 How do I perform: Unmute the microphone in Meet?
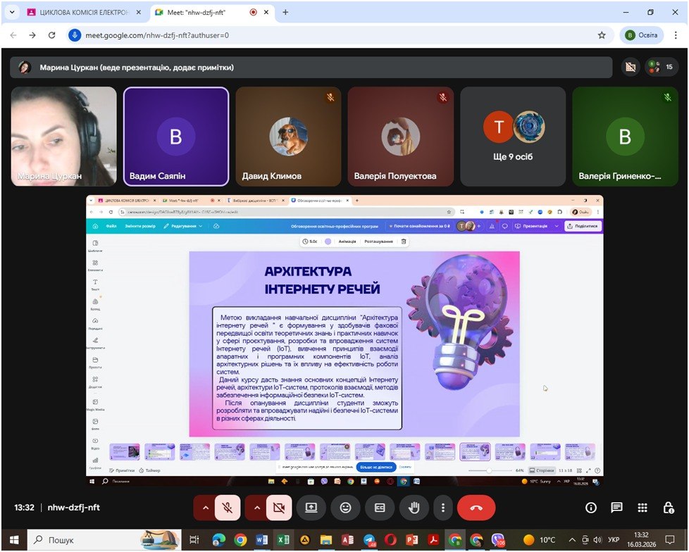tap(227, 508)
